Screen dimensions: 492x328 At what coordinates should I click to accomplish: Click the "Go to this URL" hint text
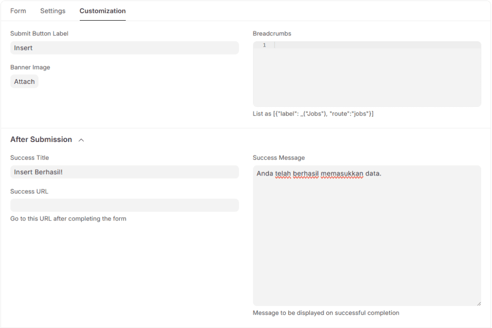click(68, 219)
